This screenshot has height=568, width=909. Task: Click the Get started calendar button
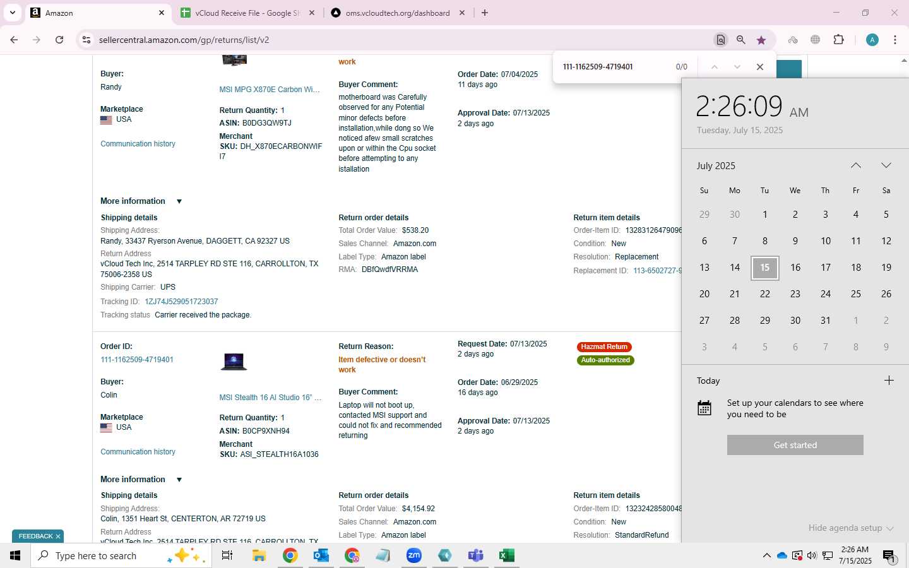tap(795, 445)
